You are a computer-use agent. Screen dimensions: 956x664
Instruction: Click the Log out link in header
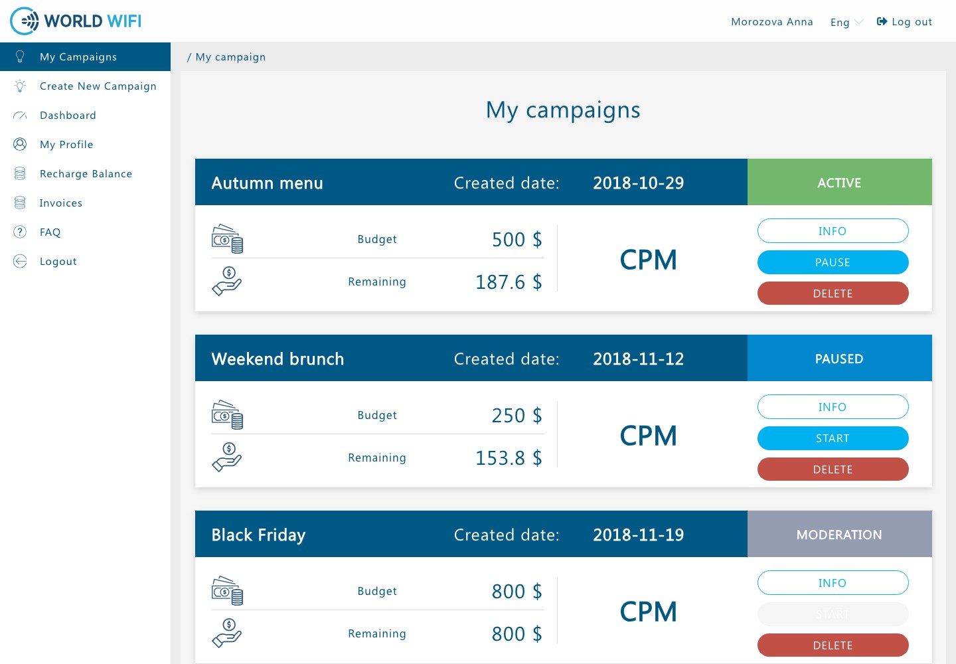click(904, 22)
